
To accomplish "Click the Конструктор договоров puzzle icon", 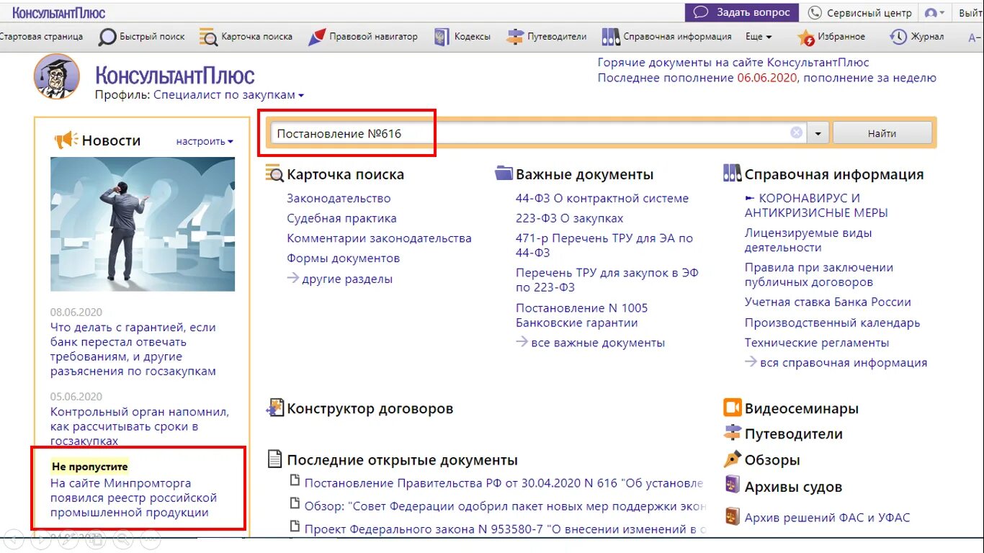I will (x=275, y=408).
